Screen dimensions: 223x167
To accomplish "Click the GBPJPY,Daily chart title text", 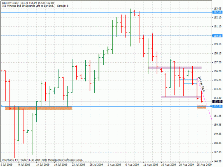I will click(10, 3).
